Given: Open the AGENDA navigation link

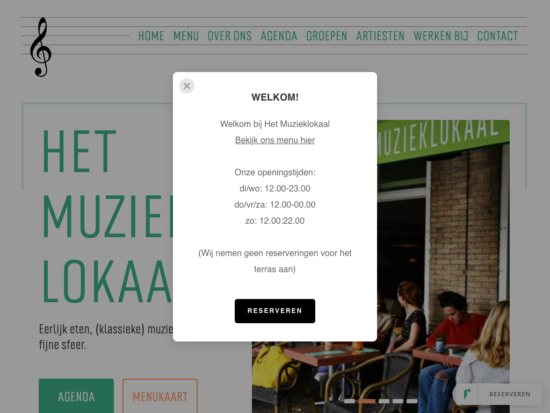Looking at the screenshot, I should pyautogui.click(x=279, y=36).
